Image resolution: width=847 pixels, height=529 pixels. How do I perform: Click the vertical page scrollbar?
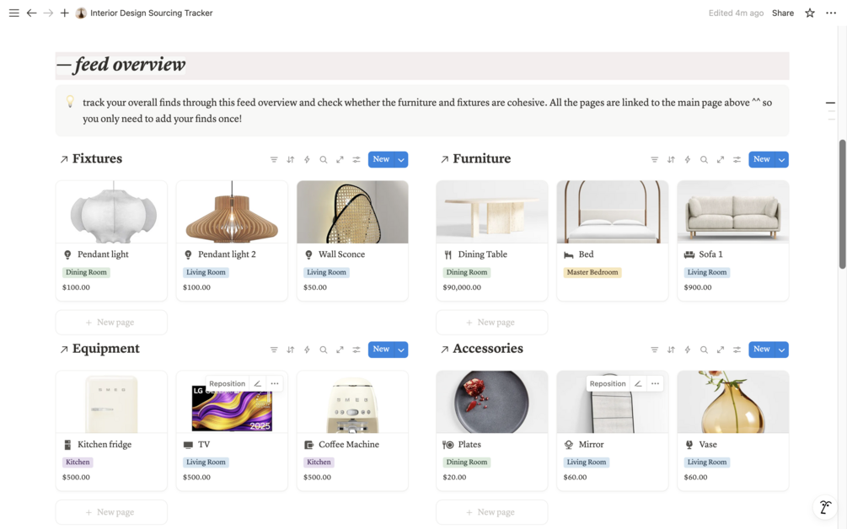[x=842, y=204]
